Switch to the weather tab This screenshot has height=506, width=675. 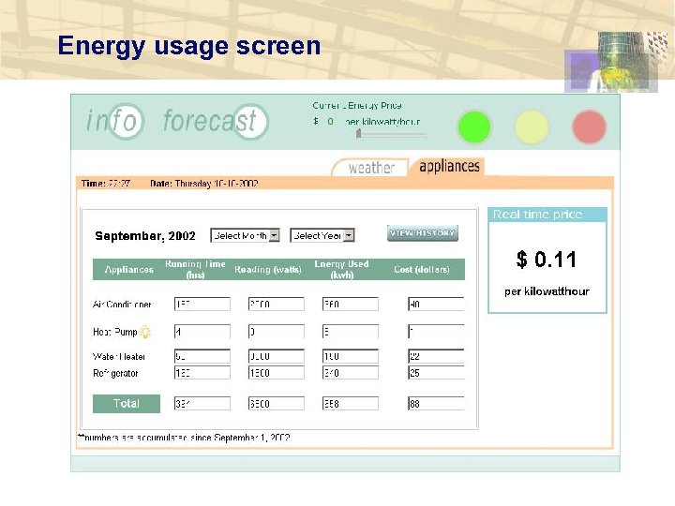pos(370,168)
